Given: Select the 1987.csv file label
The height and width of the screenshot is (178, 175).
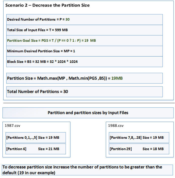Looking at the screenshot, I should click(13, 126).
